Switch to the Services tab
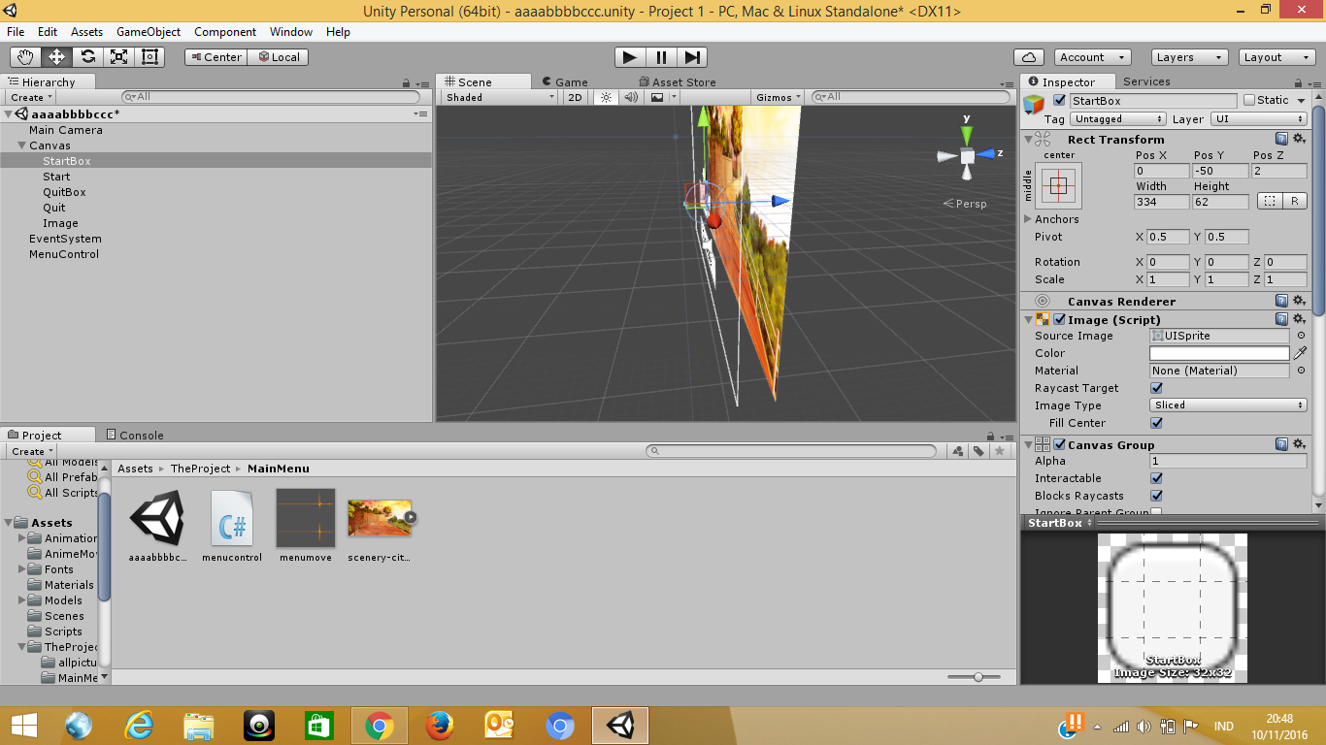The image size is (1326, 745). pos(1146,81)
